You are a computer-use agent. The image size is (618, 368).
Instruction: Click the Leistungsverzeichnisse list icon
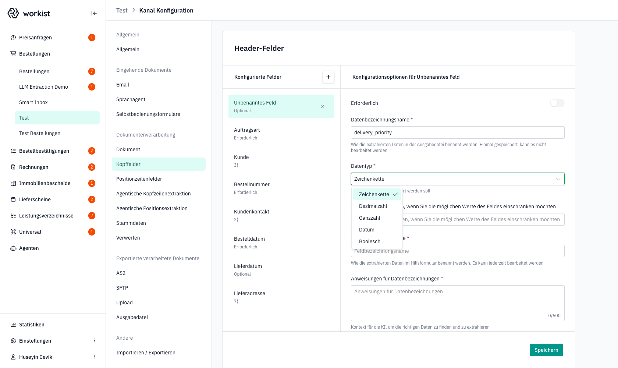coord(13,216)
